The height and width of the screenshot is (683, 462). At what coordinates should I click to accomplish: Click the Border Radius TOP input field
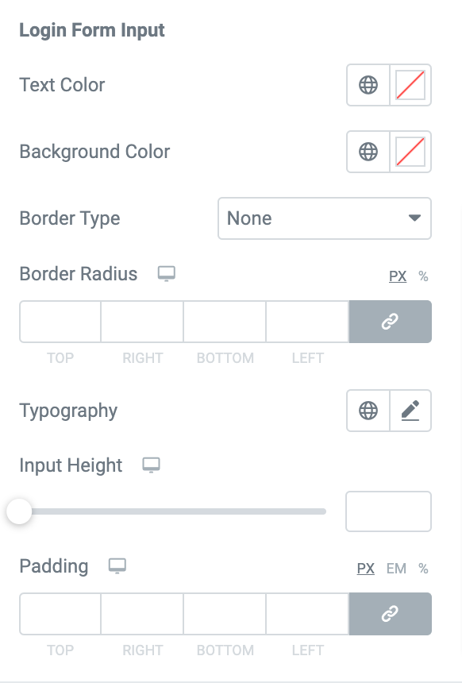[x=60, y=322]
